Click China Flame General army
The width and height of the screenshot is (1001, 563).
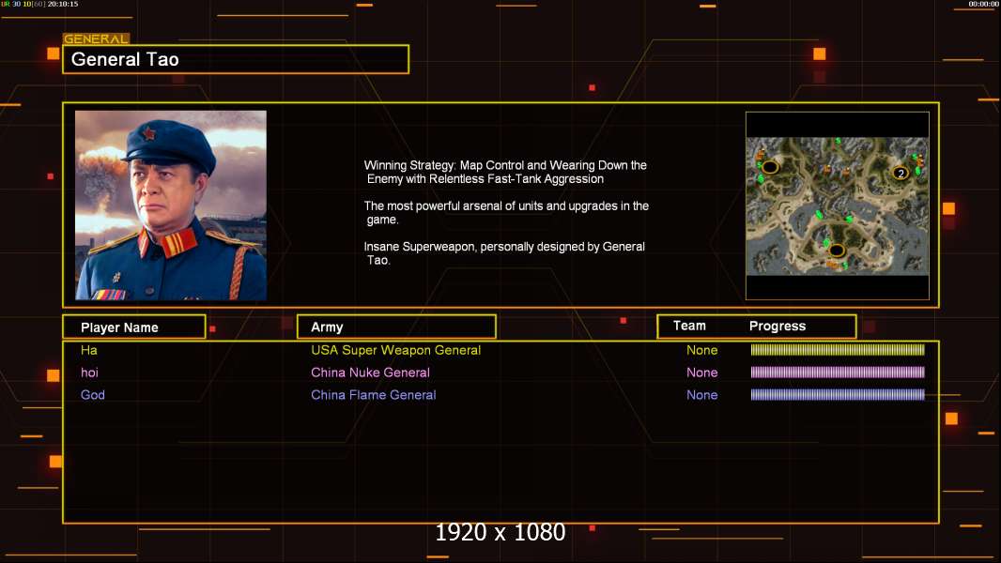point(374,395)
